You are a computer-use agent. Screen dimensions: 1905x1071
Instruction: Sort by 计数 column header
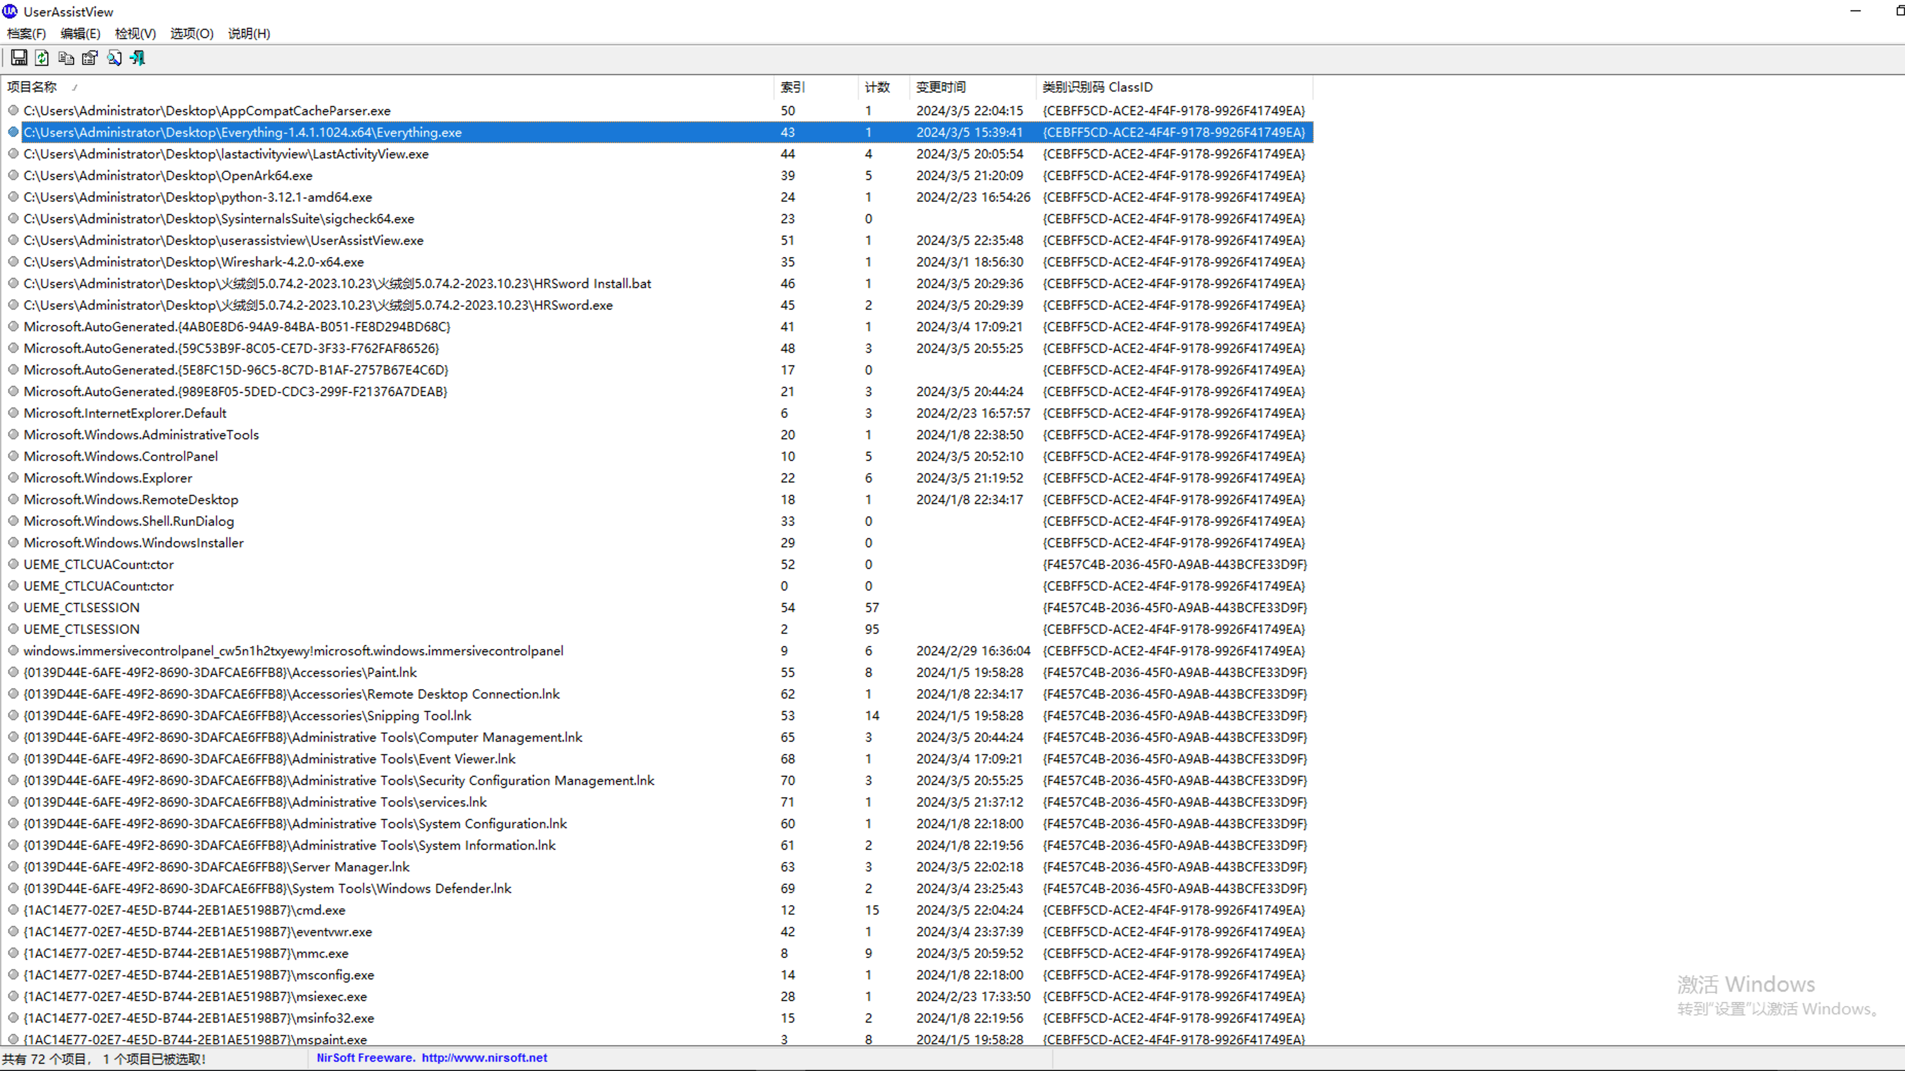877,86
